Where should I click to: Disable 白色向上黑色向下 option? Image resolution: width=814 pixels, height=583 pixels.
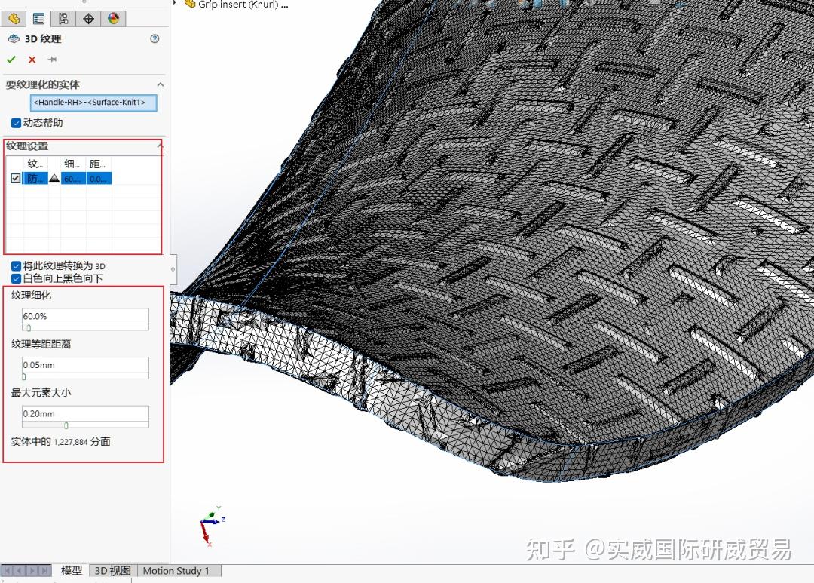pyautogui.click(x=16, y=278)
